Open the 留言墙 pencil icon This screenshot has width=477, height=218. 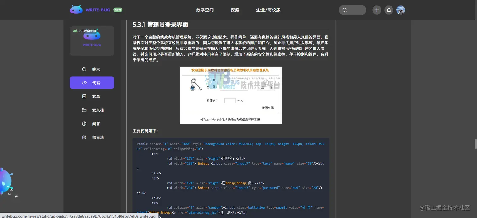click(x=84, y=137)
